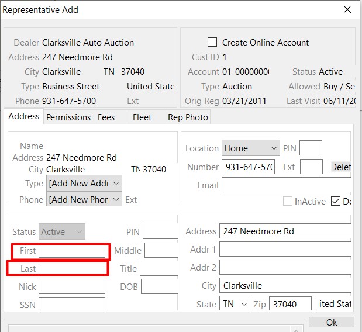
Task: Open the Location dropdown showing Home
Action: pos(250,148)
